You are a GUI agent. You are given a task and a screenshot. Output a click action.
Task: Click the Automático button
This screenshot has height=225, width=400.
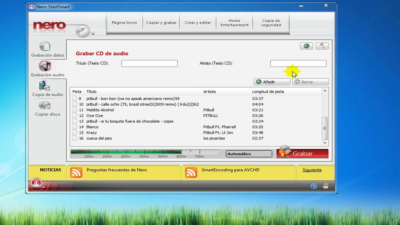pos(249,154)
